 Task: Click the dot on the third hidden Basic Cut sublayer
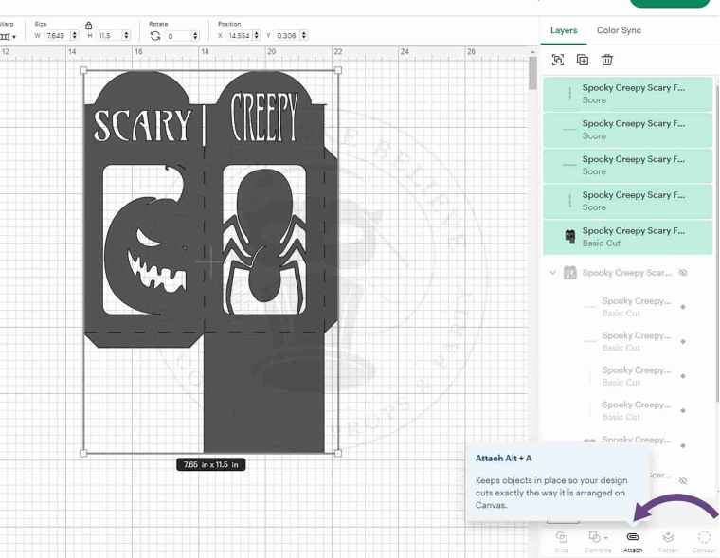[683, 376]
